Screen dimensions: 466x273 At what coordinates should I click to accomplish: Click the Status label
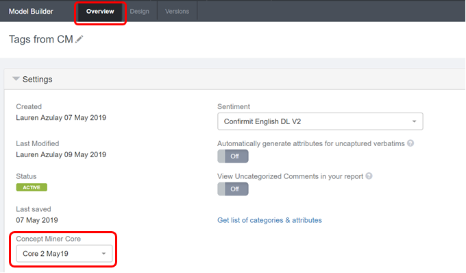click(x=26, y=176)
